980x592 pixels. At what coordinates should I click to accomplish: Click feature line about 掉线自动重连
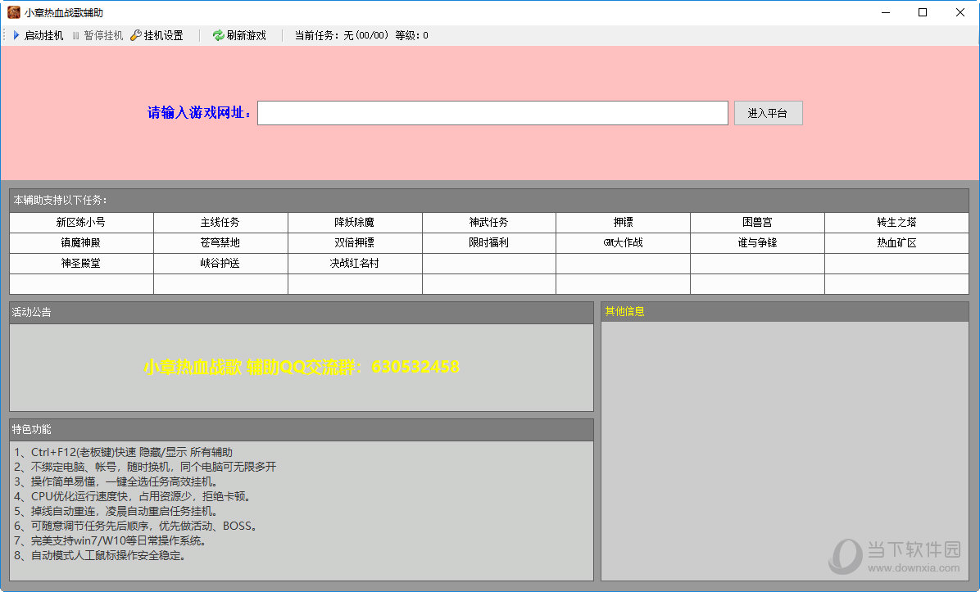116,512
